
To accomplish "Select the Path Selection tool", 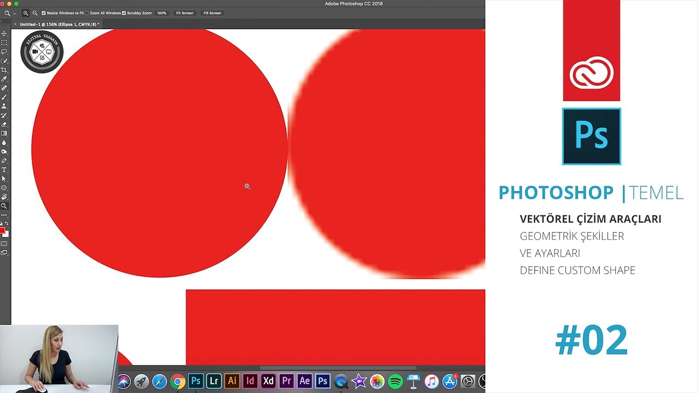I will click(x=4, y=179).
